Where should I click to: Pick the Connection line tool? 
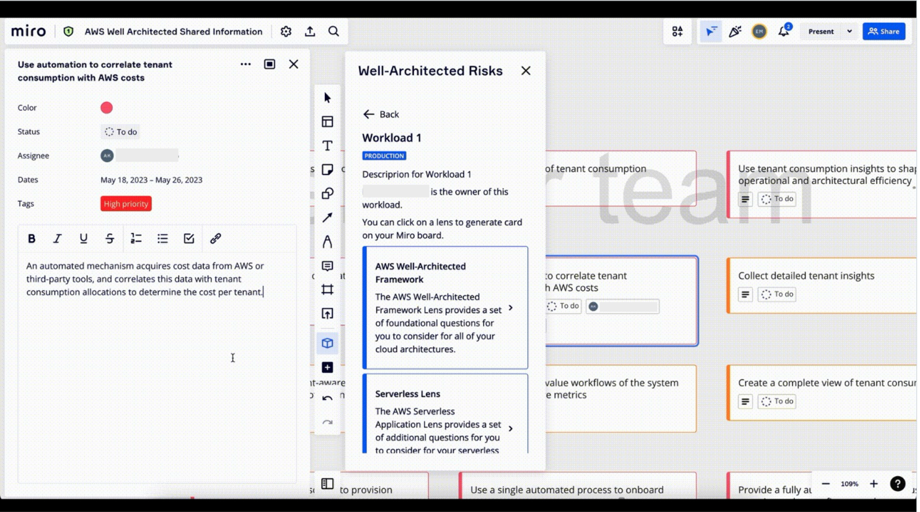327,217
